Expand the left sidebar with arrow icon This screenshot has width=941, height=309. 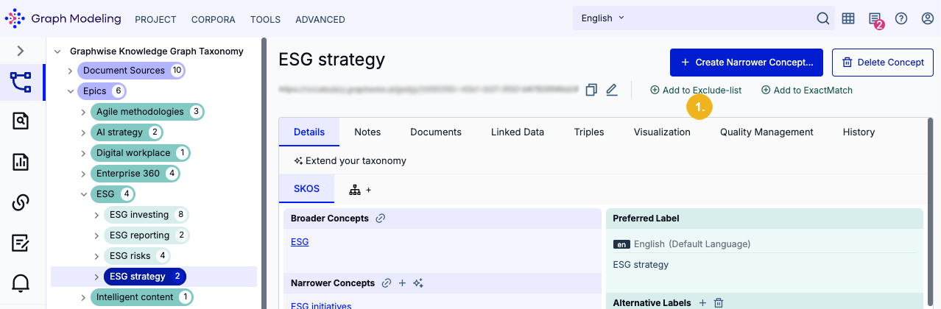[21, 51]
